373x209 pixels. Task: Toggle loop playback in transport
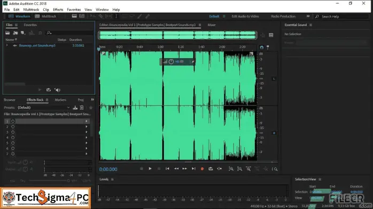coord(211,168)
